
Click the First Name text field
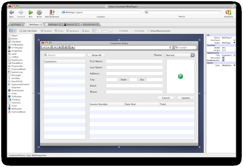tap(134, 61)
